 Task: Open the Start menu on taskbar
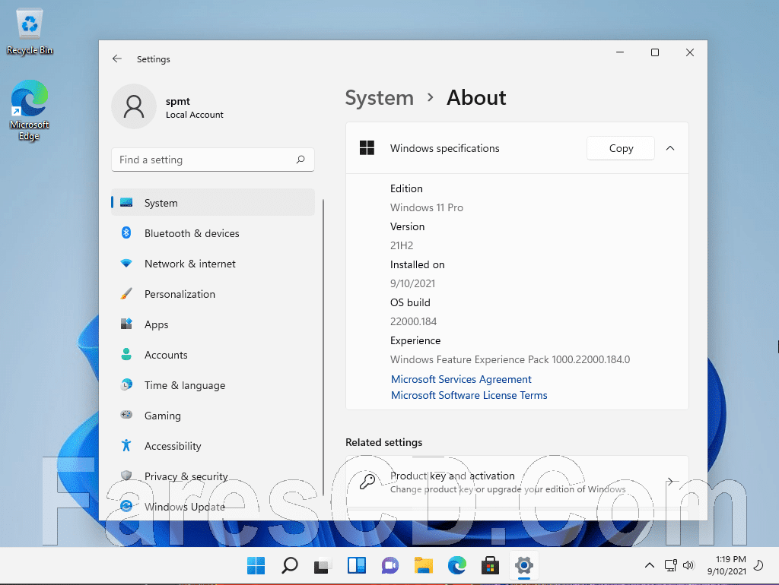pyautogui.click(x=256, y=565)
